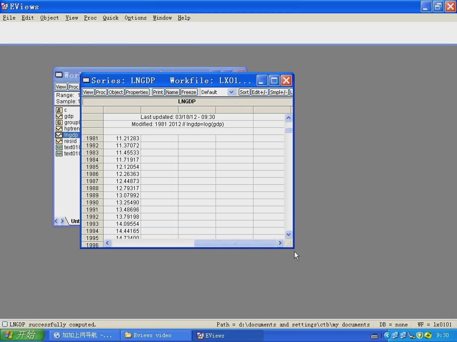Click Proc button in Series LNGDP toolbar
This screenshot has width=457, height=342.
100,92
